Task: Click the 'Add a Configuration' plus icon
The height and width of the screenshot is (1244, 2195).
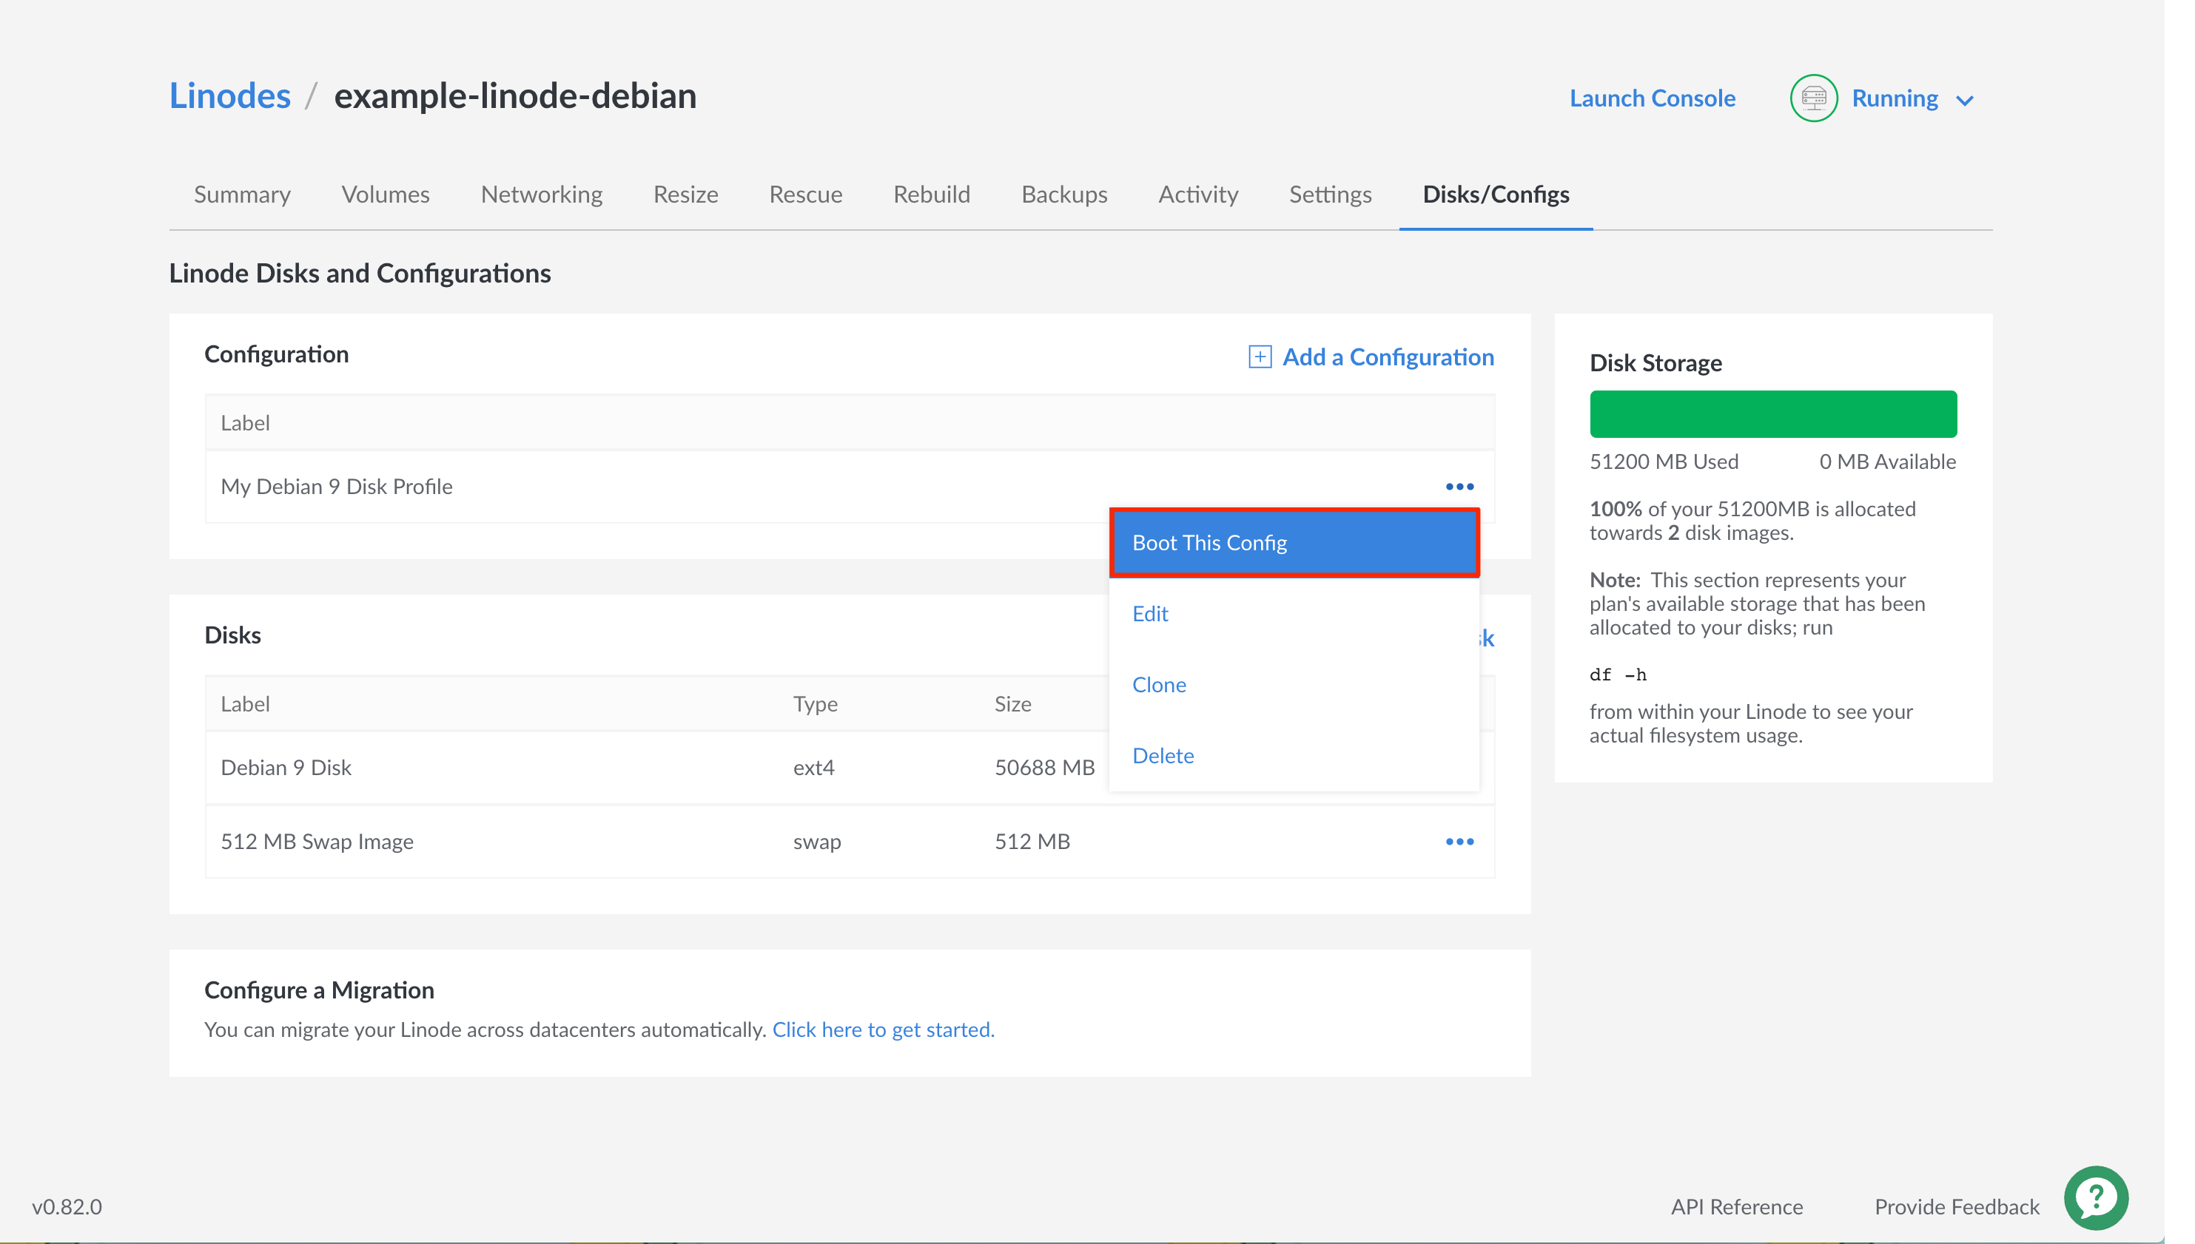Action: coord(1257,357)
